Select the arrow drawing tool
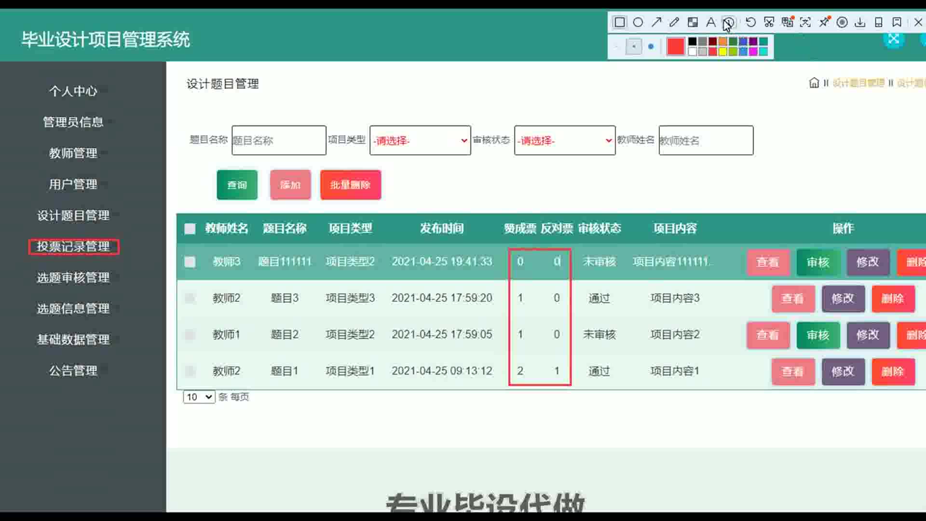Viewport: 926px width, 521px height. tap(656, 22)
